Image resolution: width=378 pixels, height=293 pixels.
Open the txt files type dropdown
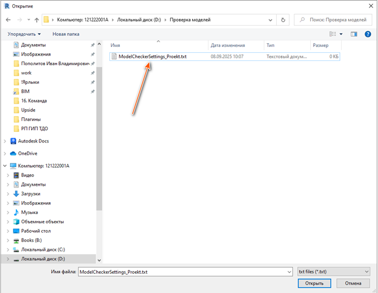pyautogui.click(x=333, y=272)
